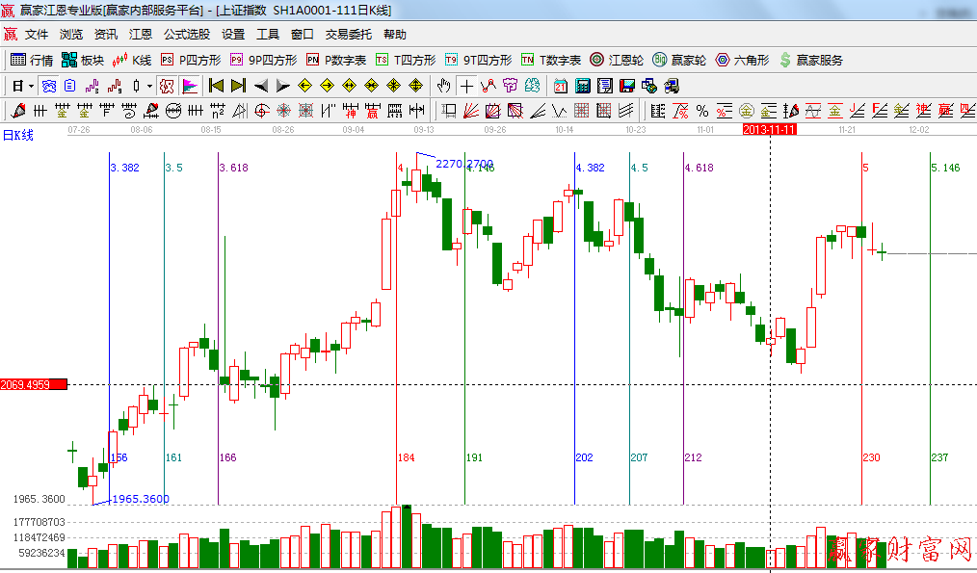Click the calculator icon in toolbar
This screenshot has width=977, height=573.
point(583,86)
